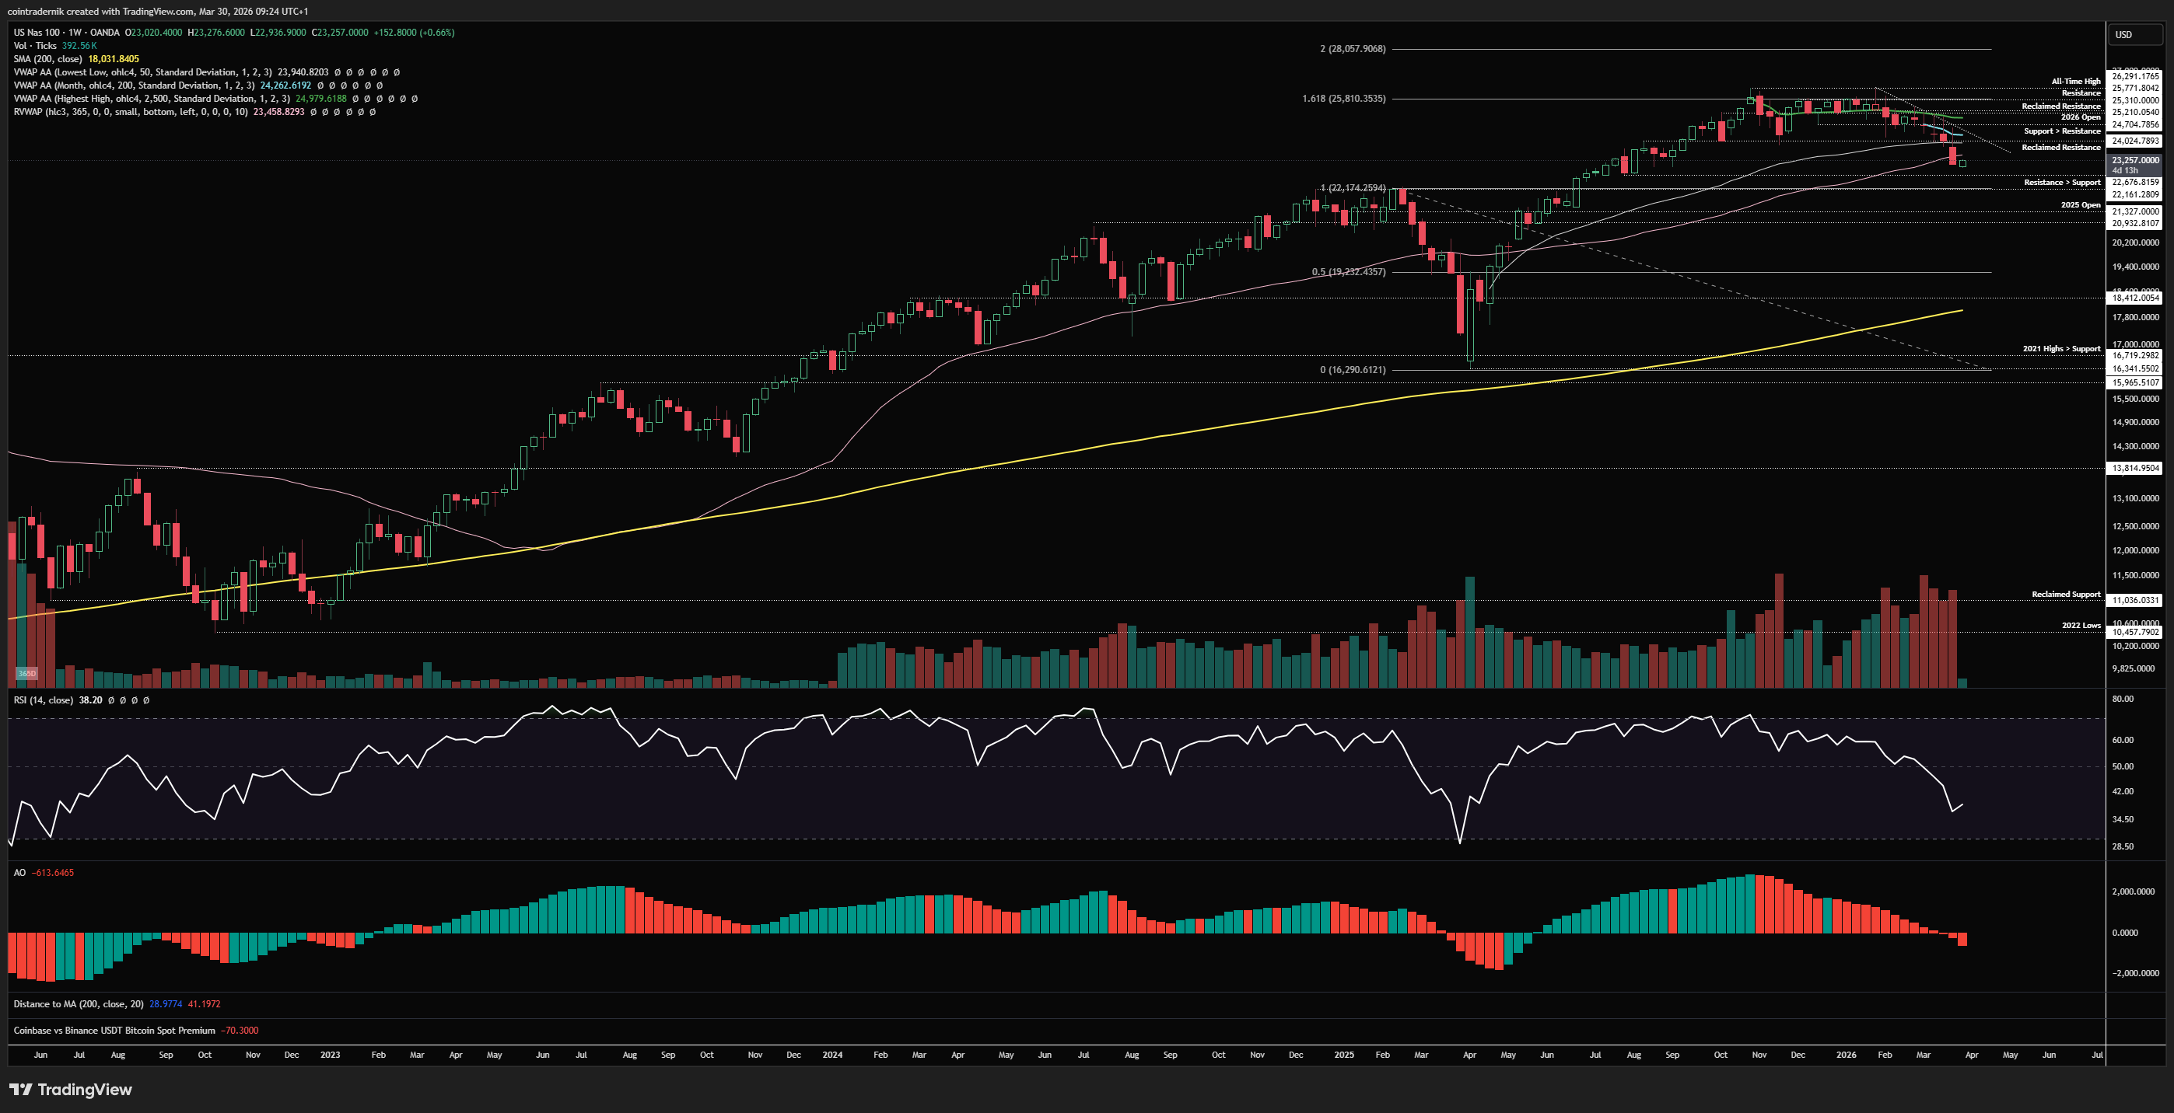Click the 2021 Highs > Support annotation
Screen dimensions: 2174x1113
2061,348
